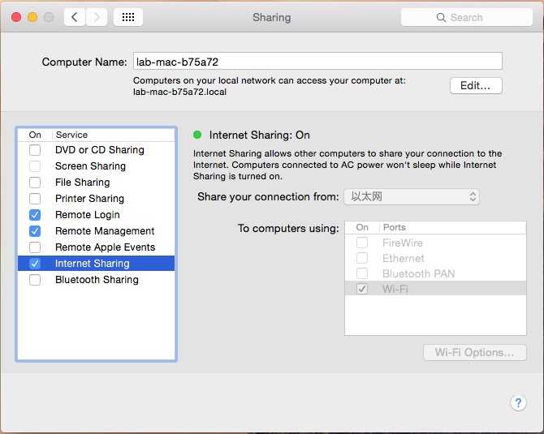Click the green Internet Sharing status dot
This screenshot has width=544, height=434.
click(197, 135)
